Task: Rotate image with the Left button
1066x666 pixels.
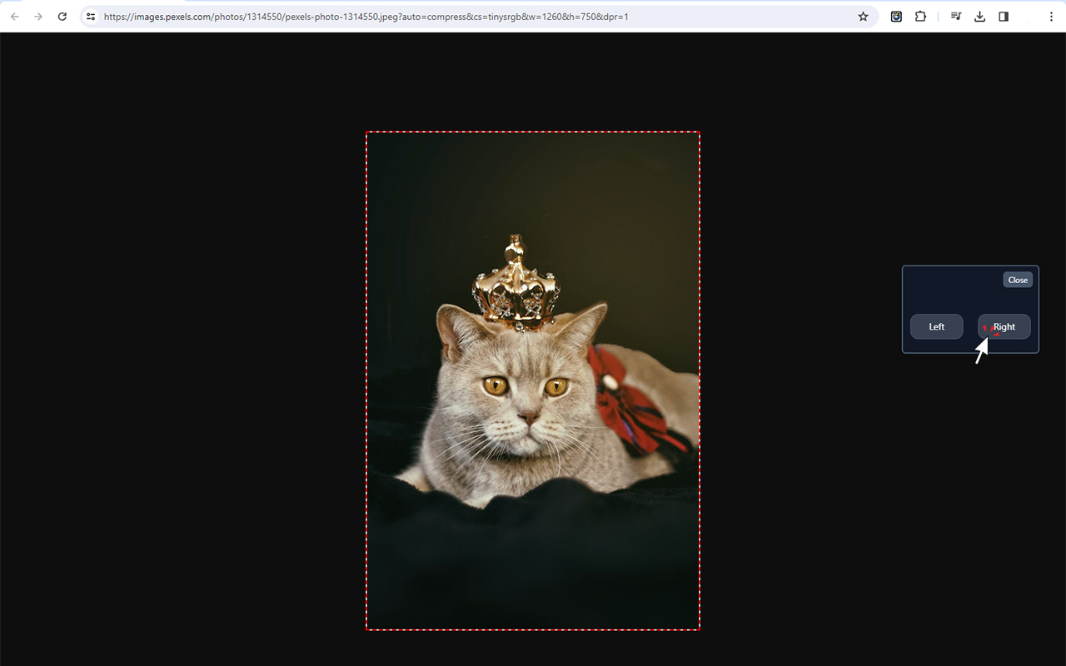Action: [x=937, y=326]
